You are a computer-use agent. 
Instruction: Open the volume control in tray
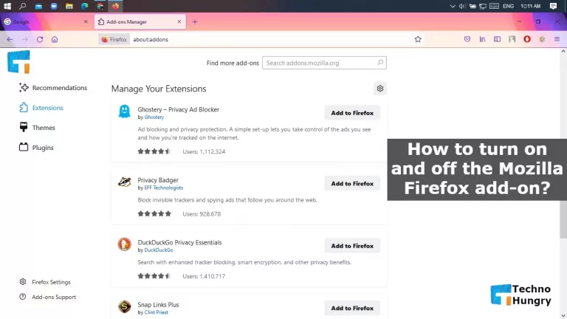(x=462, y=6)
